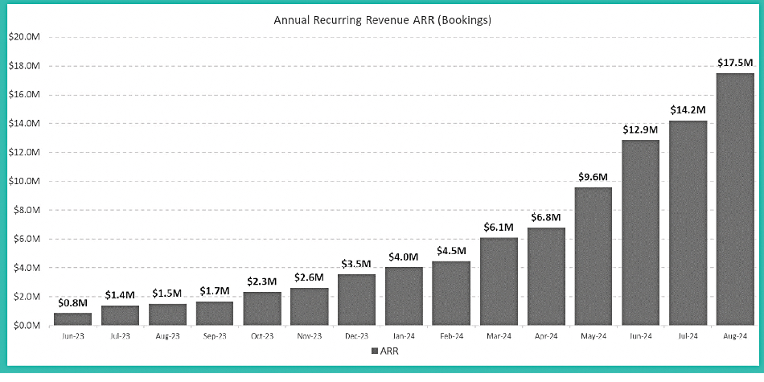Select the Jan-24 bar
The image size is (764, 382).
[405, 296]
